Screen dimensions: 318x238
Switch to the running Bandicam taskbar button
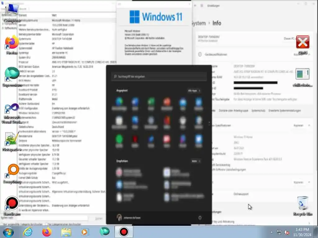pyautogui.click(x=124, y=232)
